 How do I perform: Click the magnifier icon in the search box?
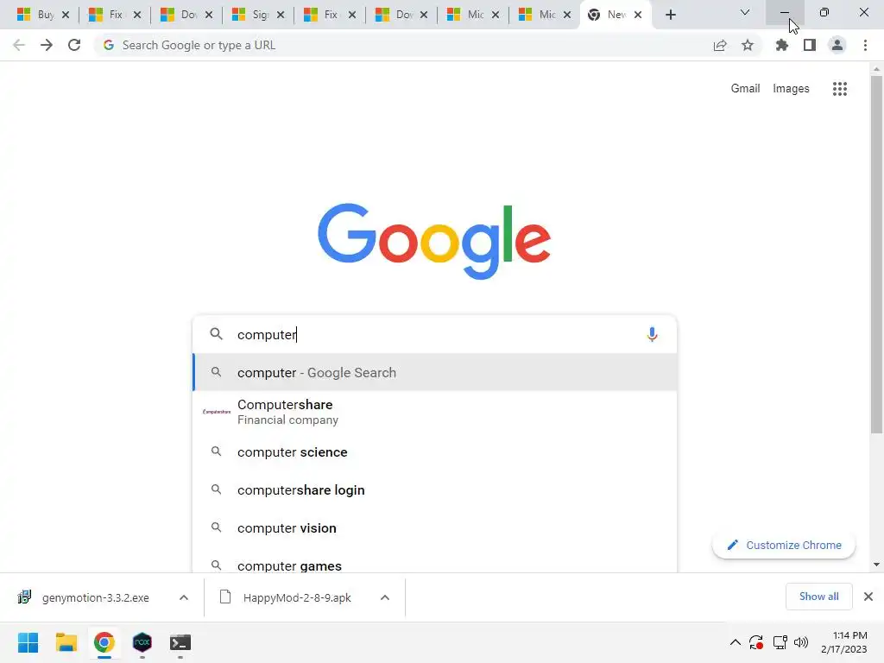[216, 334]
